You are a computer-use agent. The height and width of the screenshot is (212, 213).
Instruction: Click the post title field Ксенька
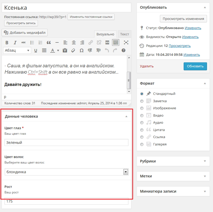pyautogui.click(x=66, y=8)
